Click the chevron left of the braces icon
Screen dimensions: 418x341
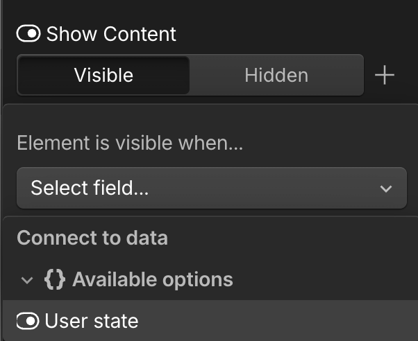pos(27,280)
